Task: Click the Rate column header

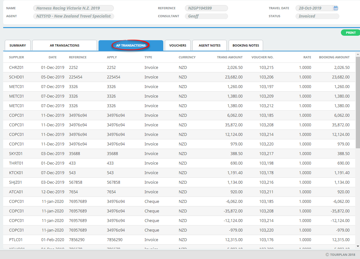Action: 307,57
